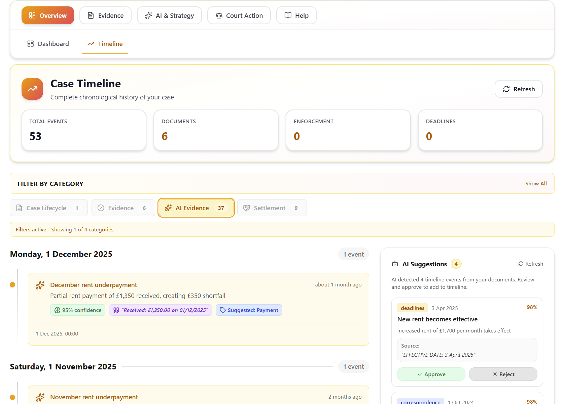This screenshot has width=565, height=404.
Task: Toggle the AI Evidence category filter
Action: pos(196,208)
